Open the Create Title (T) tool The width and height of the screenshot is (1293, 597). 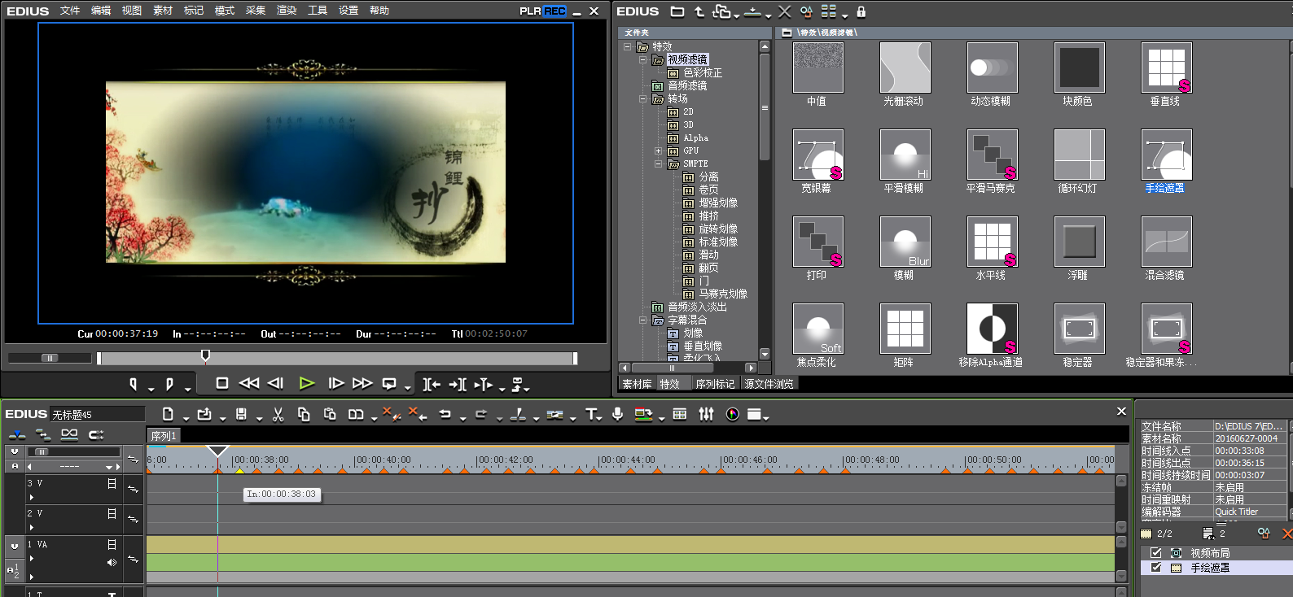click(591, 415)
